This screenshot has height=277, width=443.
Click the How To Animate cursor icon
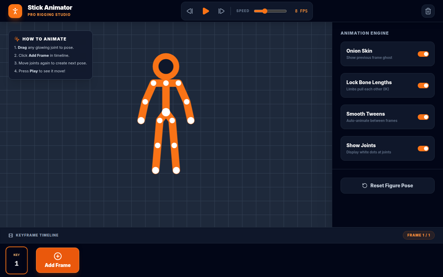pyautogui.click(x=17, y=39)
